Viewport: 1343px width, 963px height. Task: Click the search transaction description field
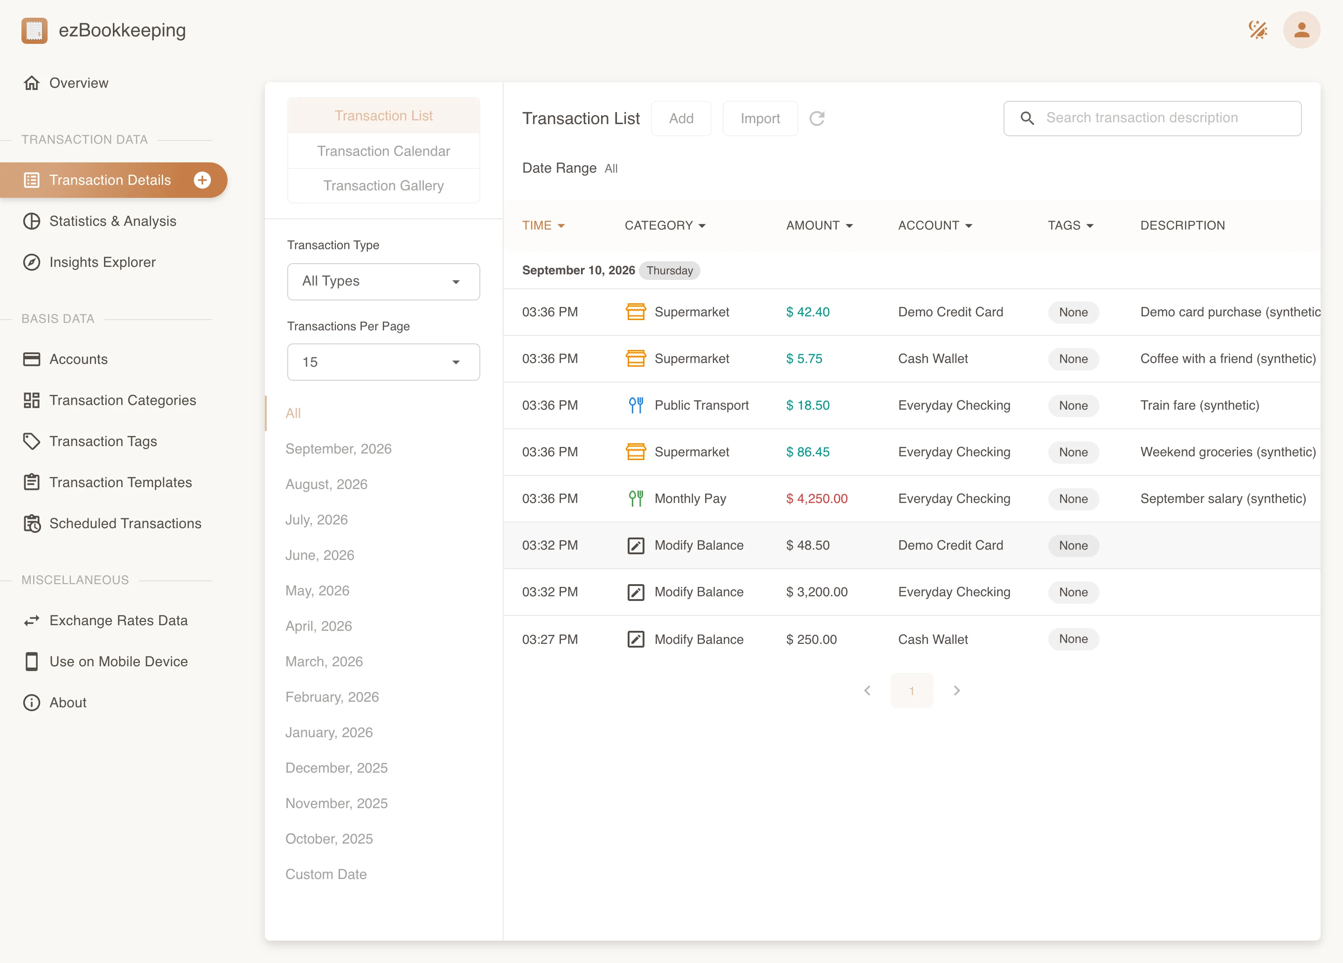tap(1152, 118)
